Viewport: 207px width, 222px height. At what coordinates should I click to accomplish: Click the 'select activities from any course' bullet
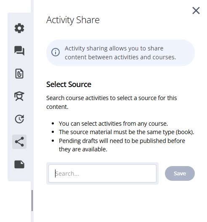point(113,124)
